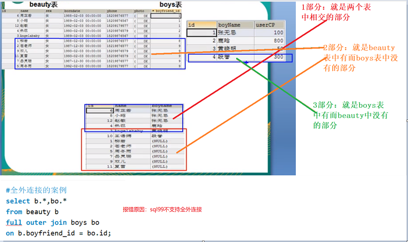Click the red note '报错原因：sql99不支持全外连接'
Viewport: 408px width, 242px height.
coord(162,209)
